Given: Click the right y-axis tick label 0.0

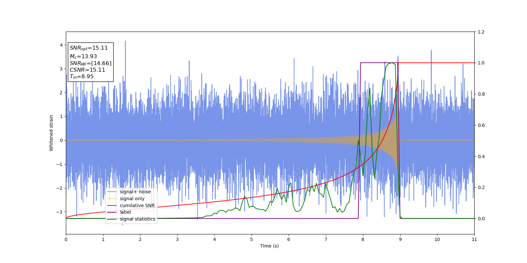Looking at the screenshot, I should [481, 219].
